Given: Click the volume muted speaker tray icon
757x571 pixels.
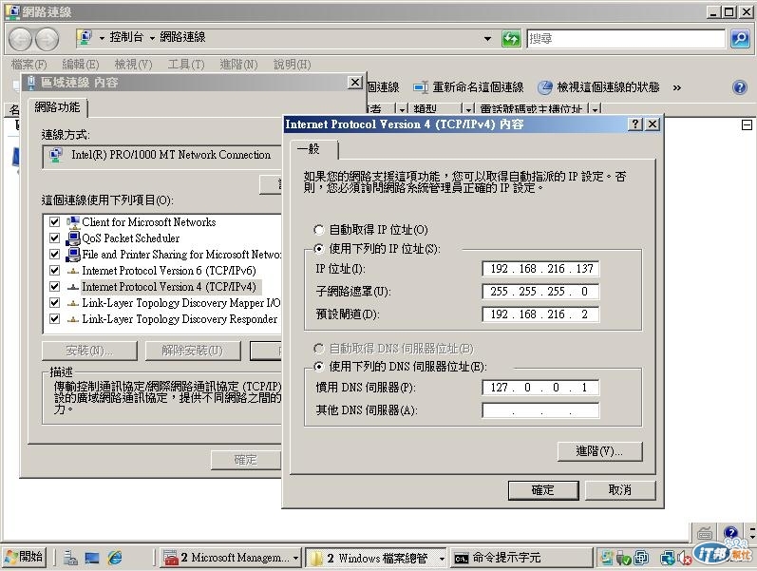Looking at the screenshot, I should pyautogui.click(x=684, y=558).
